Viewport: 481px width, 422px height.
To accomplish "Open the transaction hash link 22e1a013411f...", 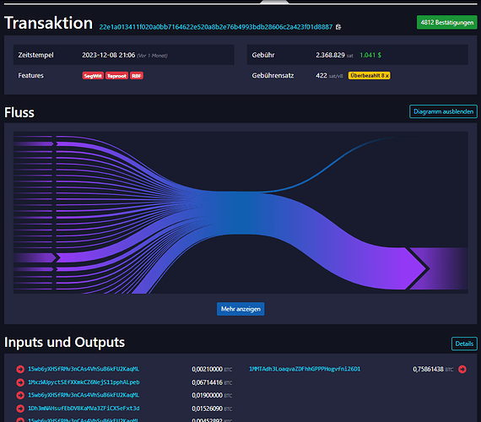I will 216,27.
